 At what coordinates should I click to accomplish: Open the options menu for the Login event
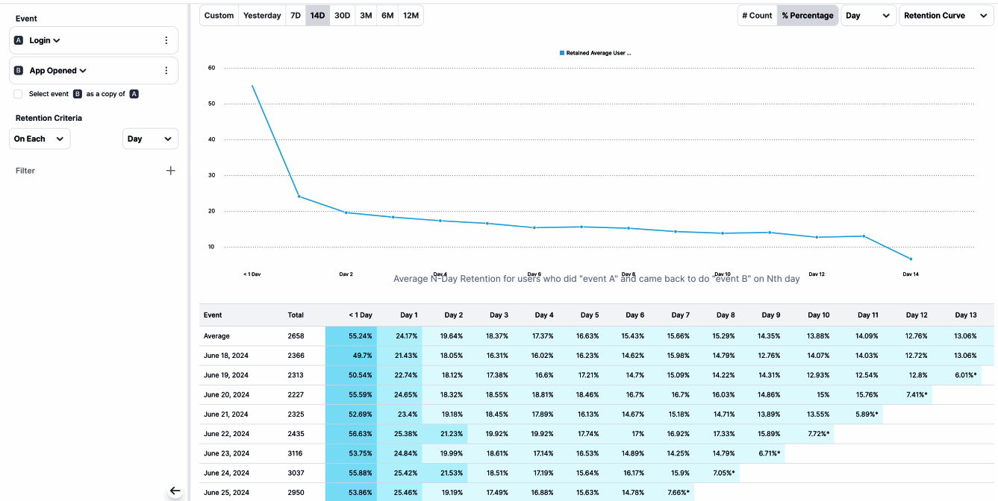tap(166, 40)
